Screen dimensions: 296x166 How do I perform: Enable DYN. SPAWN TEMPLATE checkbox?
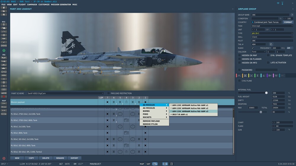[268, 56]
